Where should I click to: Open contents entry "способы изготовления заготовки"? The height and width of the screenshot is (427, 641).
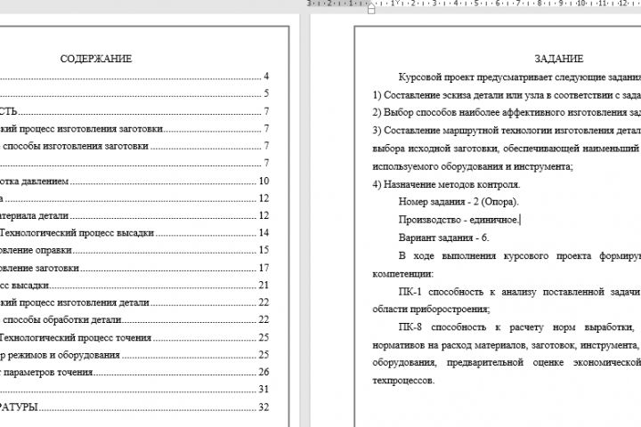tap(134, 146)
